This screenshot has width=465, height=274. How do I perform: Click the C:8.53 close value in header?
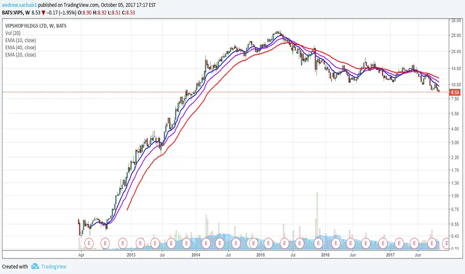click(128, 13)
